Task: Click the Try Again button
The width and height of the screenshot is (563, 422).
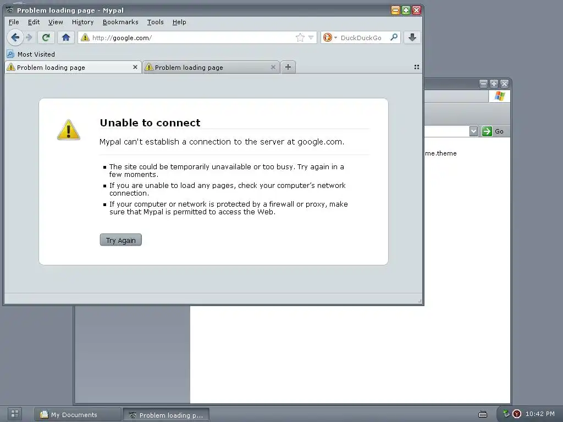Action: 120,240
